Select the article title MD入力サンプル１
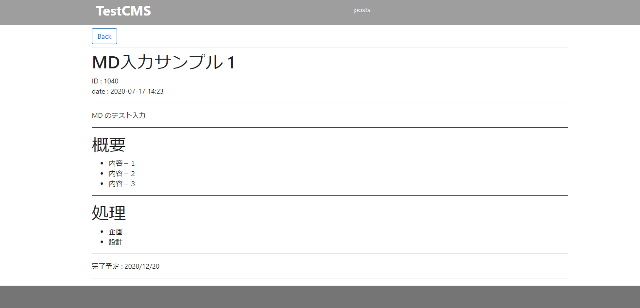This screenshot has height=308, width=640. 163,62
